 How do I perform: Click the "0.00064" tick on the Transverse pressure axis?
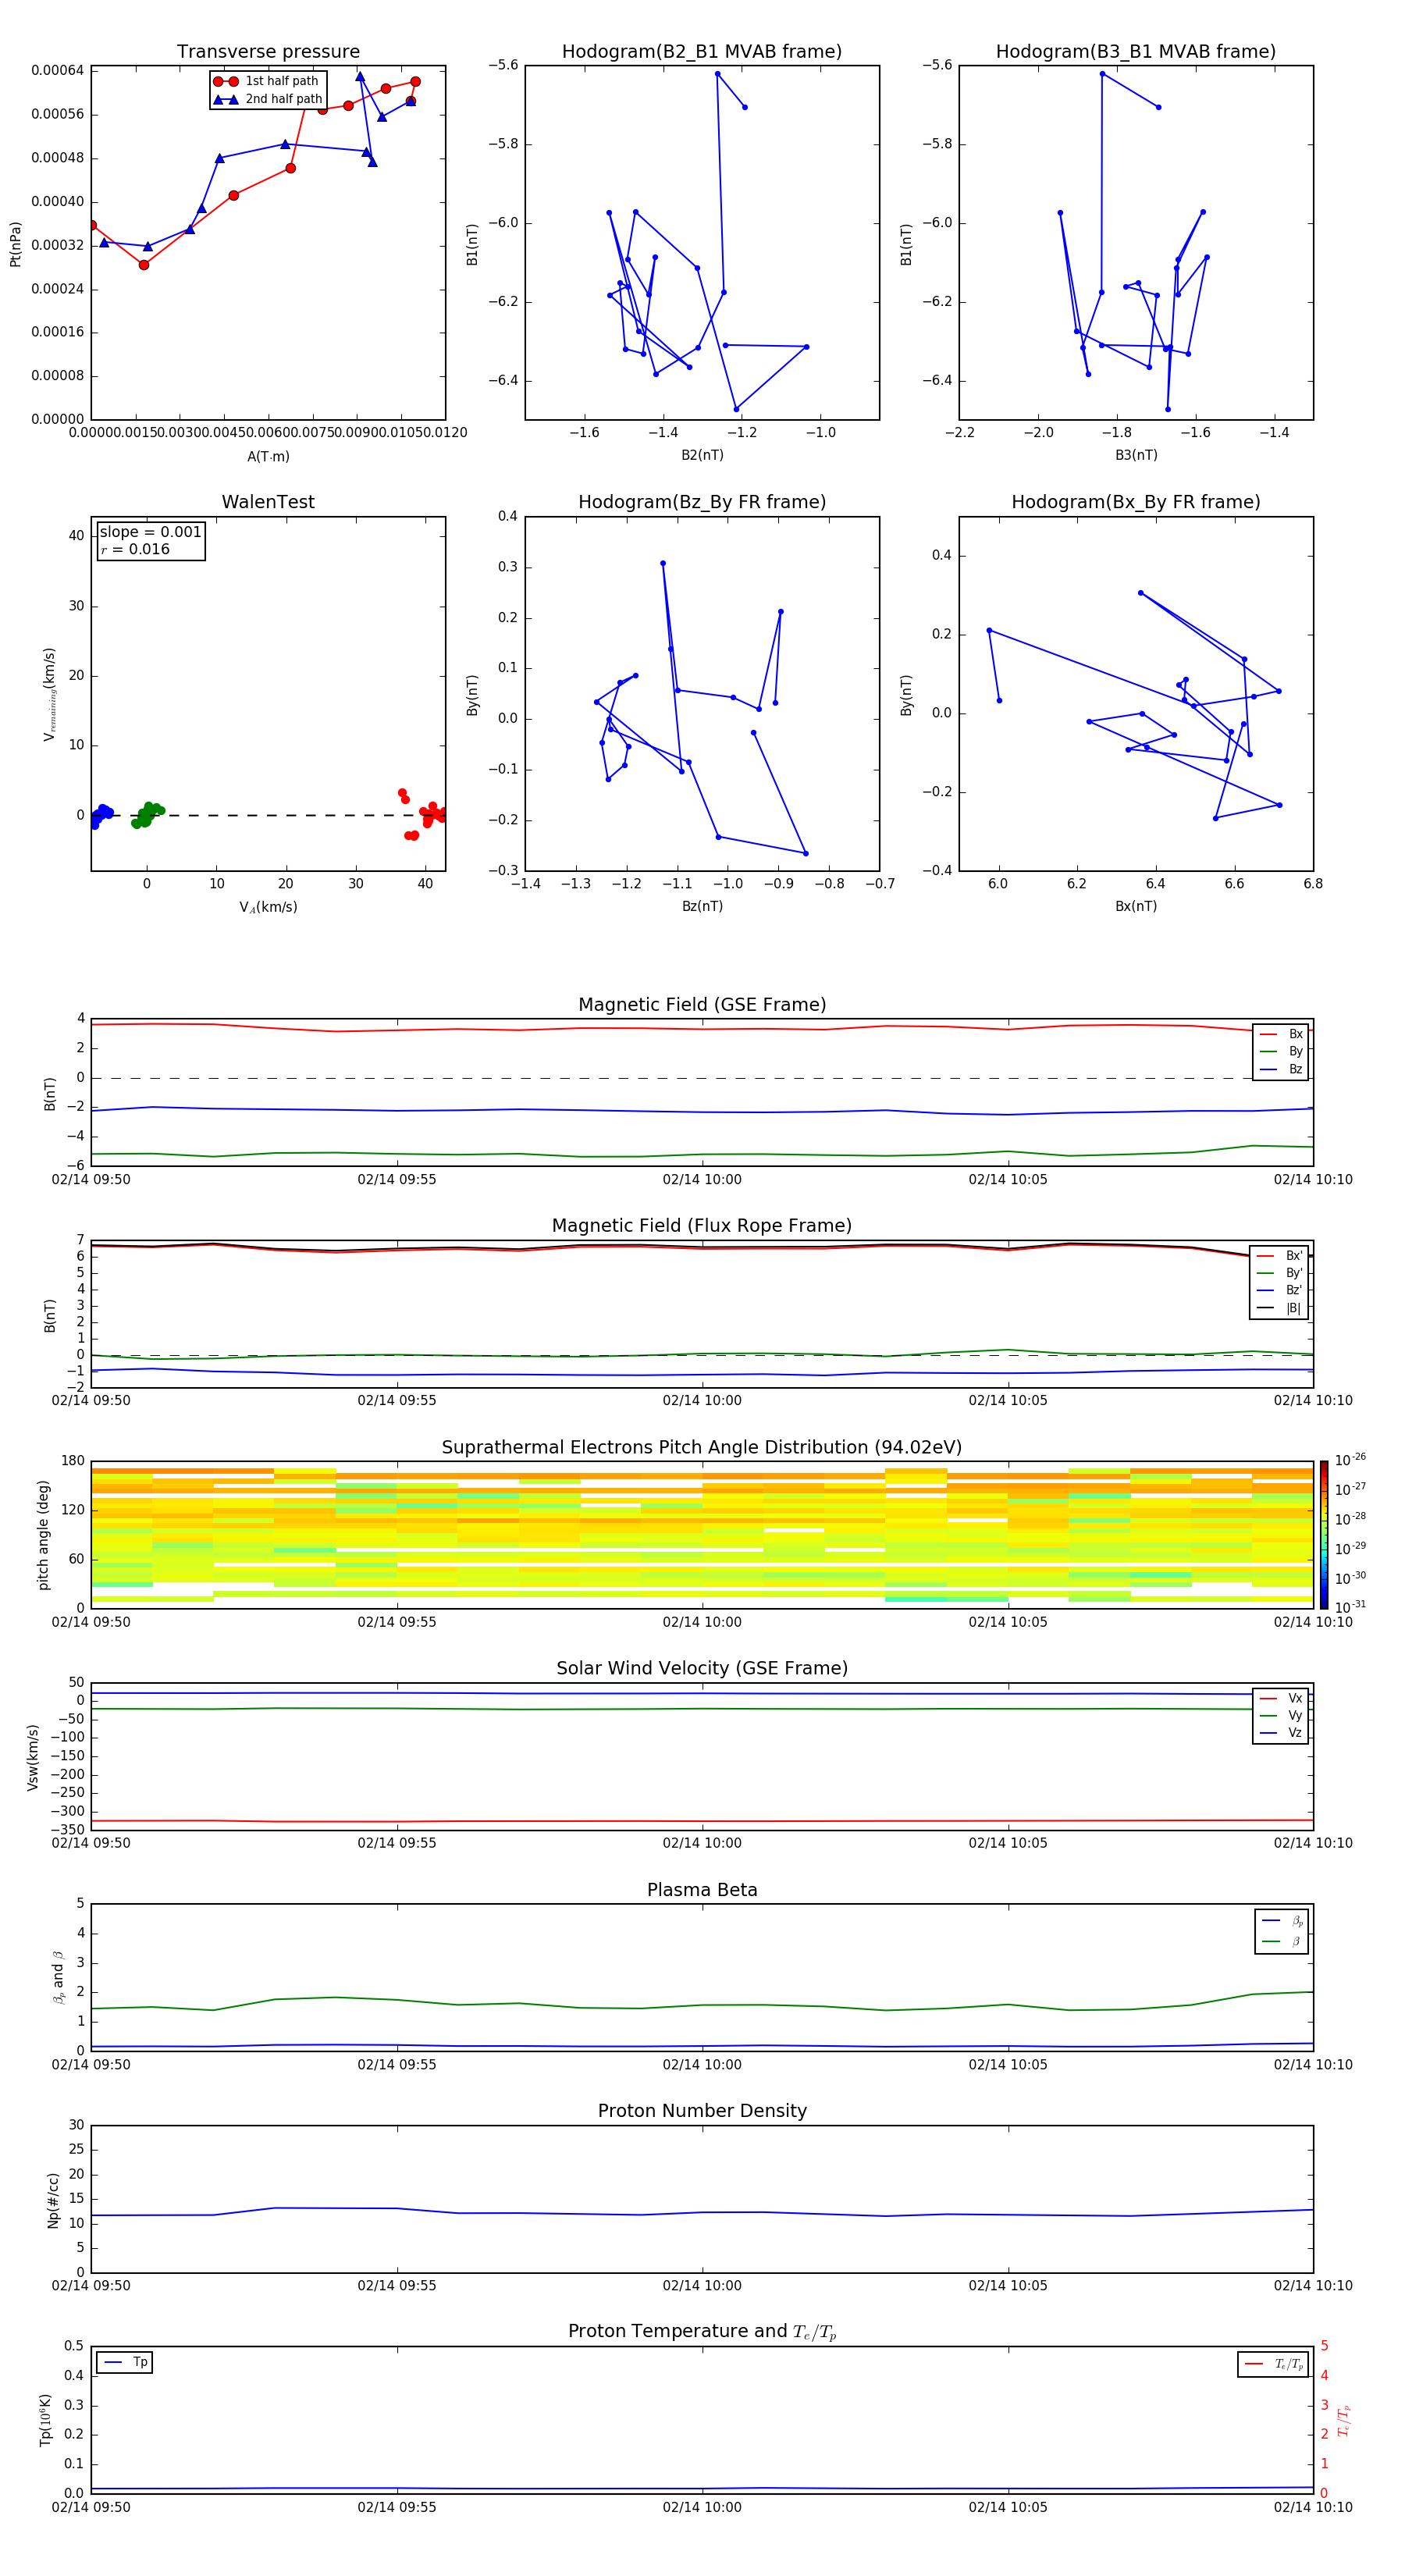click(x=57, y=71)
